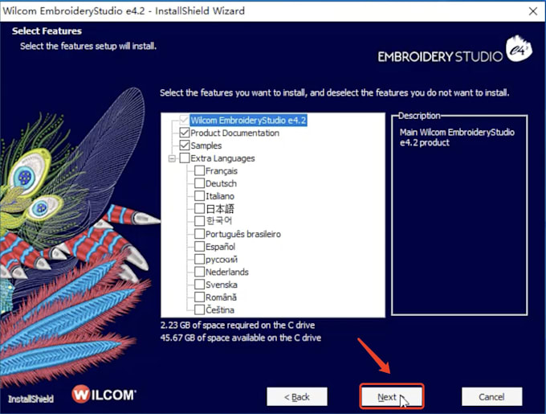Select the Wilcom EmbroideryStudio e4.2 feature label
The width and height of the screenshot is (546, 414).
tap(249, 121)
